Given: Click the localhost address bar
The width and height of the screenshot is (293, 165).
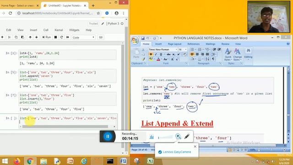Looking at the screenshot, I should pos(57,13).
